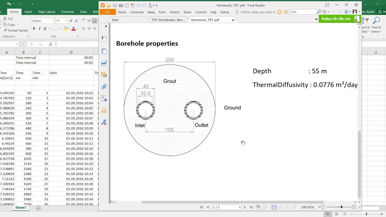The image size is (386, 217).
Task: Click Format Painter in Excel
Action: click(x=16, y=30)
